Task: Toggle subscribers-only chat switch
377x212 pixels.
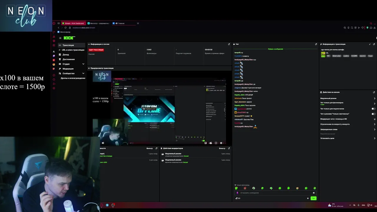Action: click(x=373, y=109)
